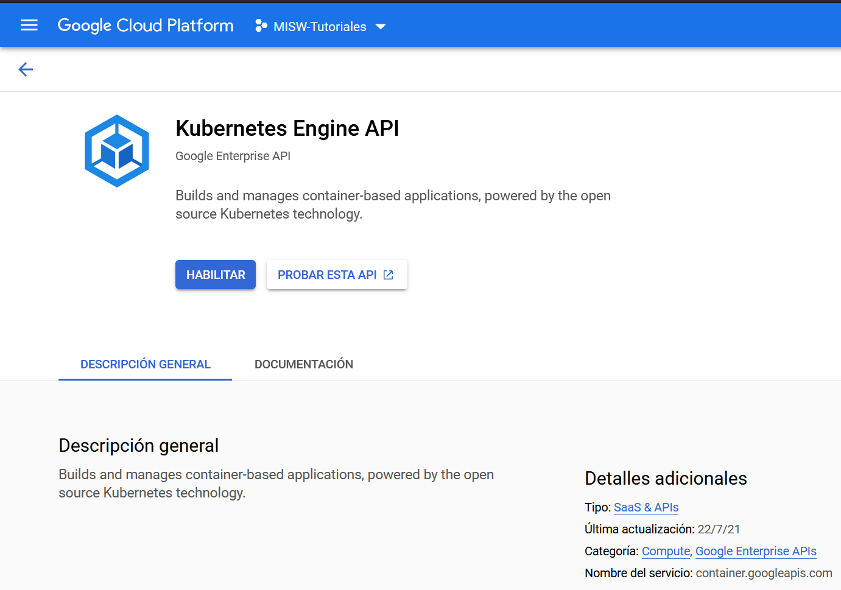Open the DOCUMENTACIÓN tab
841x590 pixels.
point(304,364)
